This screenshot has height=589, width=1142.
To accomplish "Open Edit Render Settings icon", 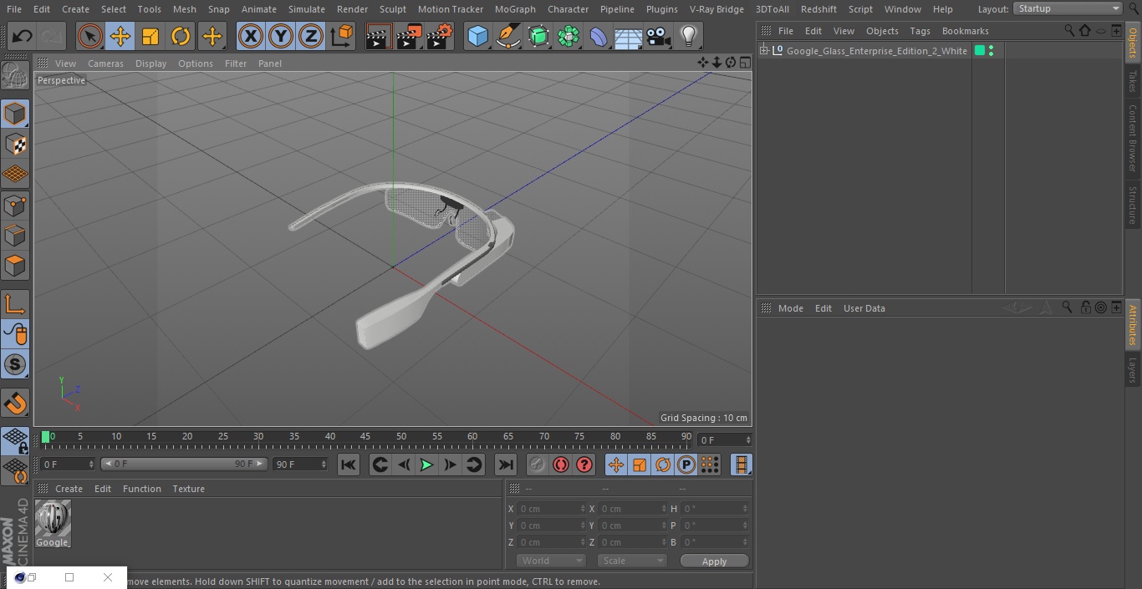I will (x=440, y=36).
